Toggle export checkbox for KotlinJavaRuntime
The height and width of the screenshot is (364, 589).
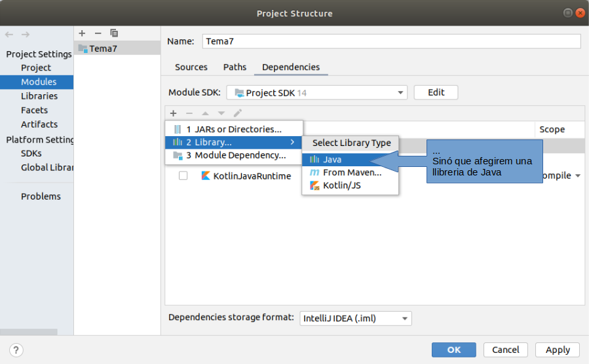[183, 175]
